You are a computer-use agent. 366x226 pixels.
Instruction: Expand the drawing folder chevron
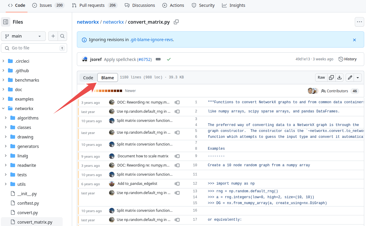click(x=6, y=137)
